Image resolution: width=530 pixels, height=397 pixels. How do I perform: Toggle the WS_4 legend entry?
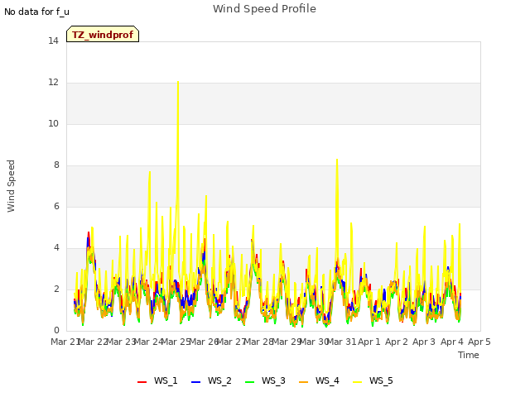point(319,380)
